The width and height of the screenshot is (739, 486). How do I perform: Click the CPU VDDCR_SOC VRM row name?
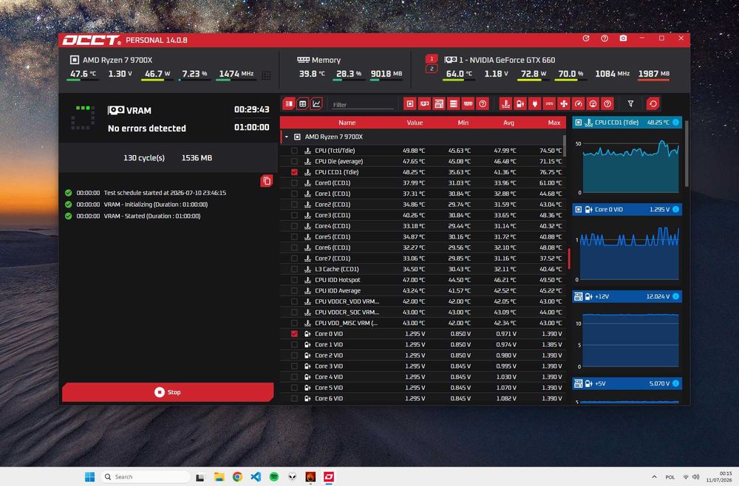[x=347, y=312]
